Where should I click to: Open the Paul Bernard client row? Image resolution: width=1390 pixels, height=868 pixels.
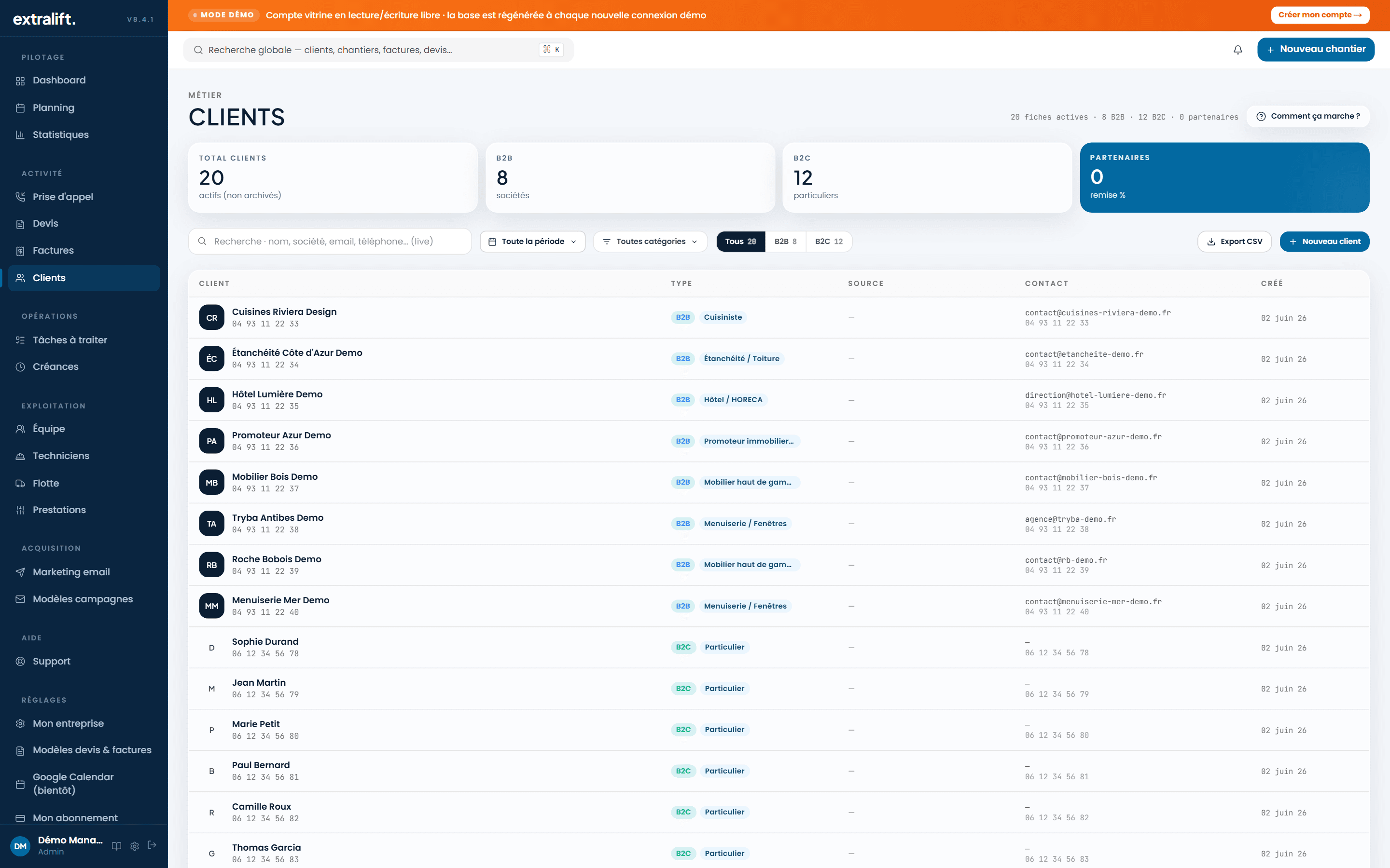[778, 771]
